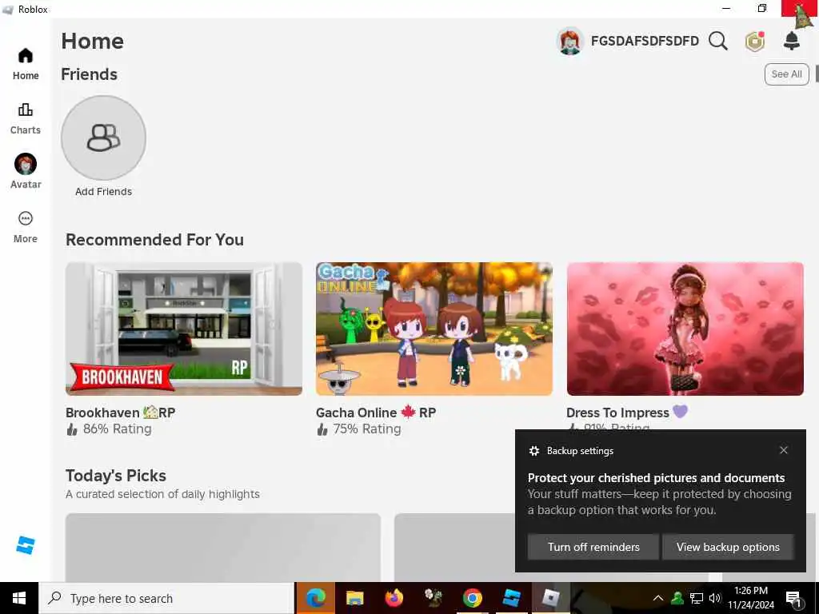
Task: Open the Dress To Impress game thumbnail
Action: 685,329
